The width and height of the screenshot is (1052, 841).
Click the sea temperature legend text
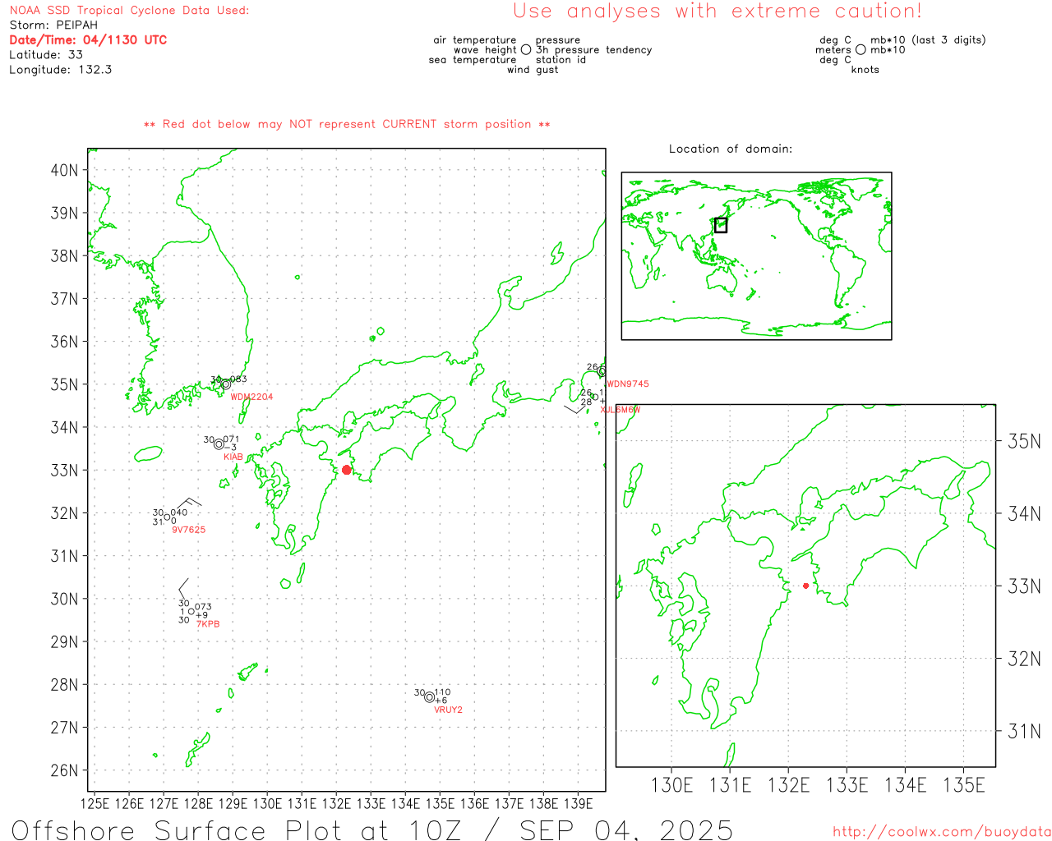[x=473, y=60]
